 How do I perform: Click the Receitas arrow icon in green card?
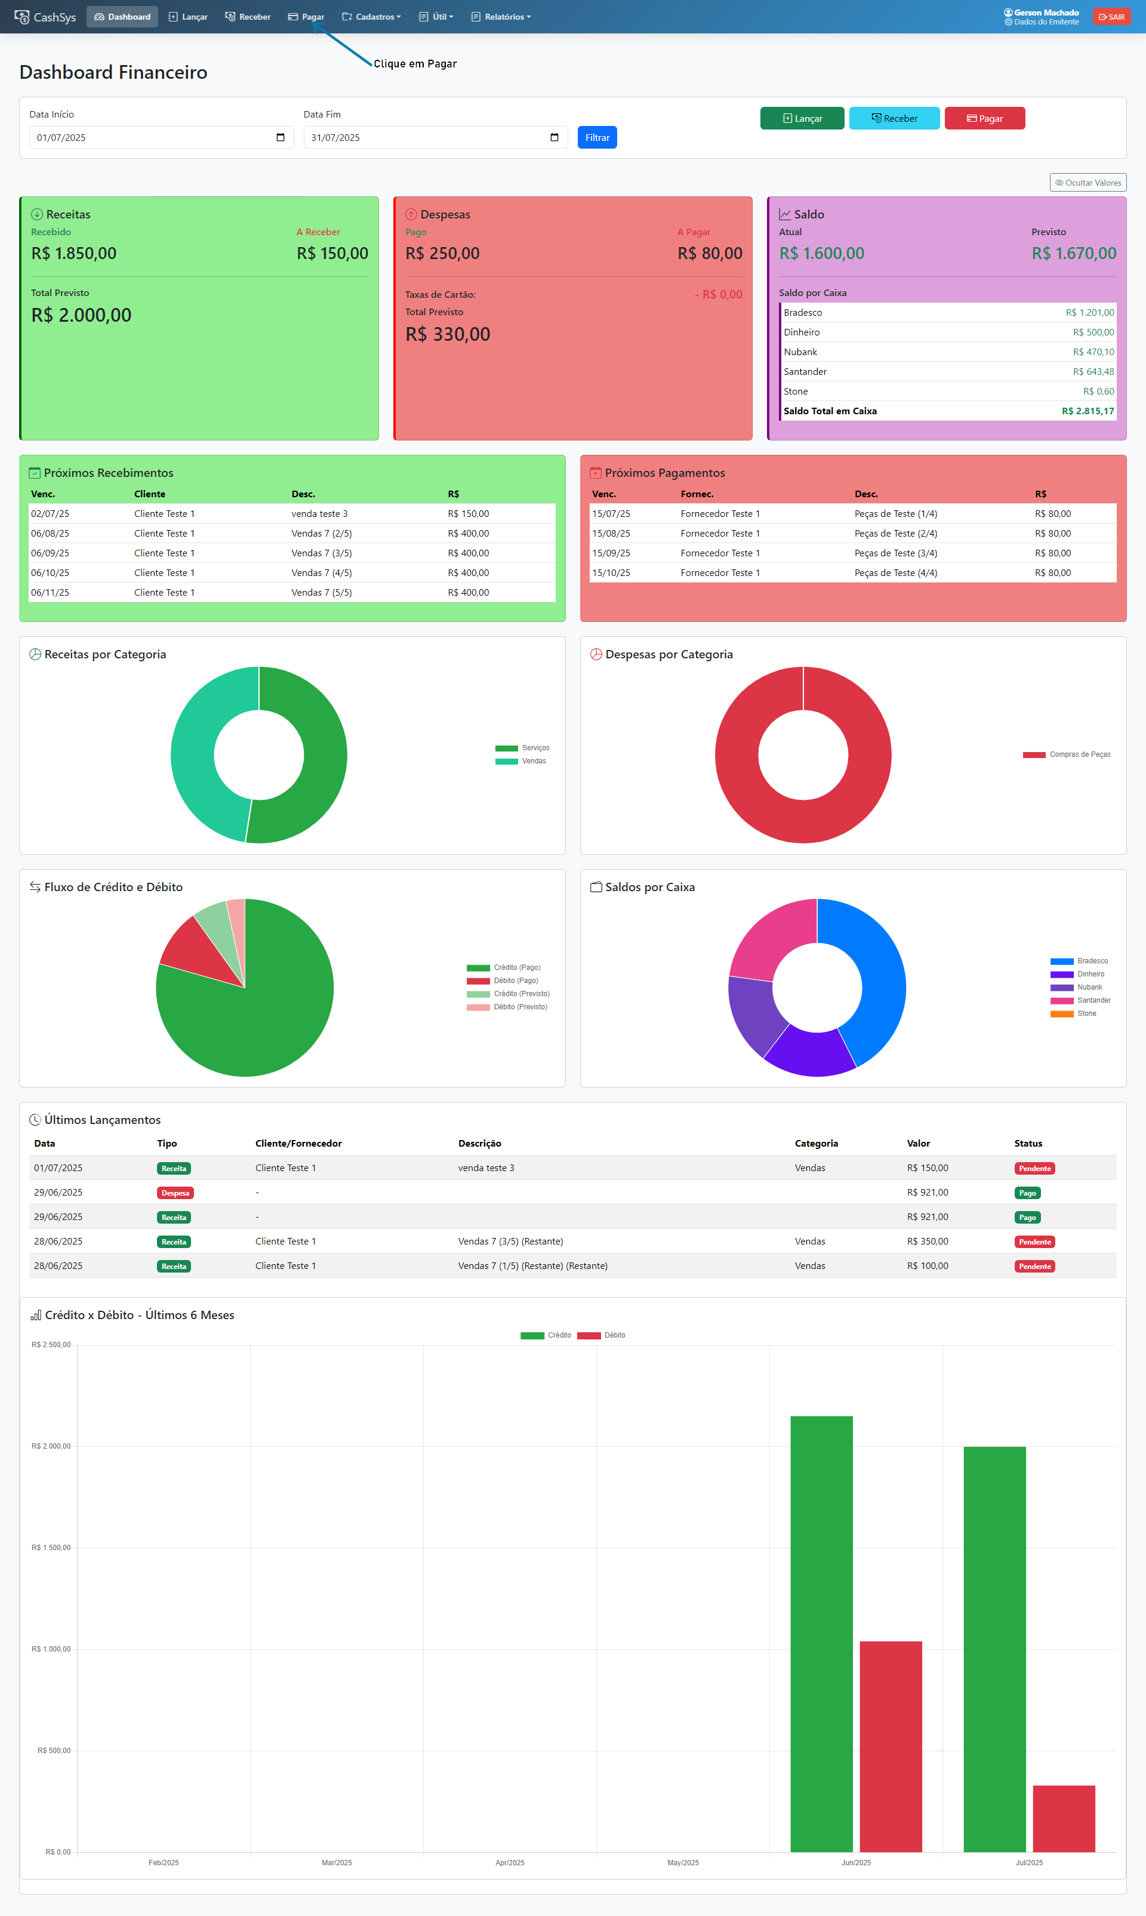(x=36, y=214)
